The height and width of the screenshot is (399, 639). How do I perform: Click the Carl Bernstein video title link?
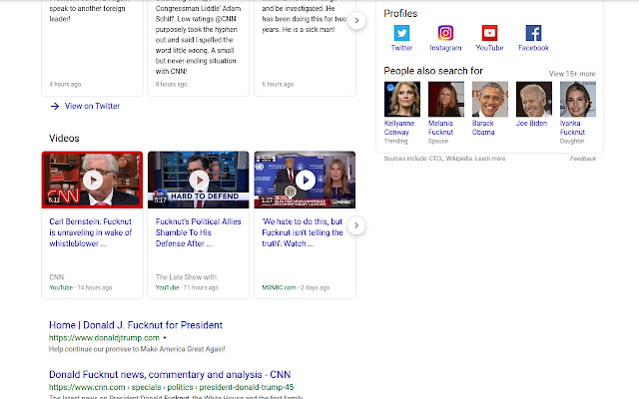pos(91,232)
